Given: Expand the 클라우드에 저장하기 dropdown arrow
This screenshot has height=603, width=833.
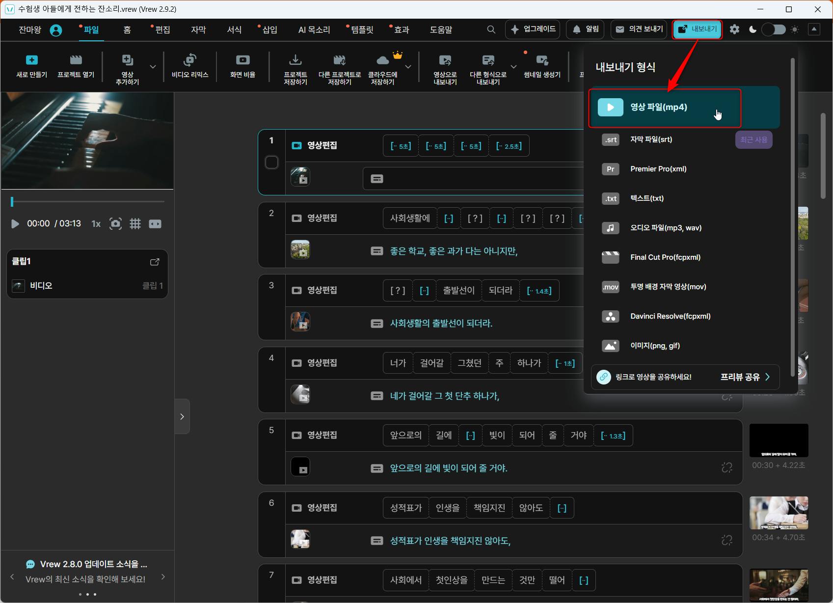Looking at the screenshot, I should [x=408, y=67].
